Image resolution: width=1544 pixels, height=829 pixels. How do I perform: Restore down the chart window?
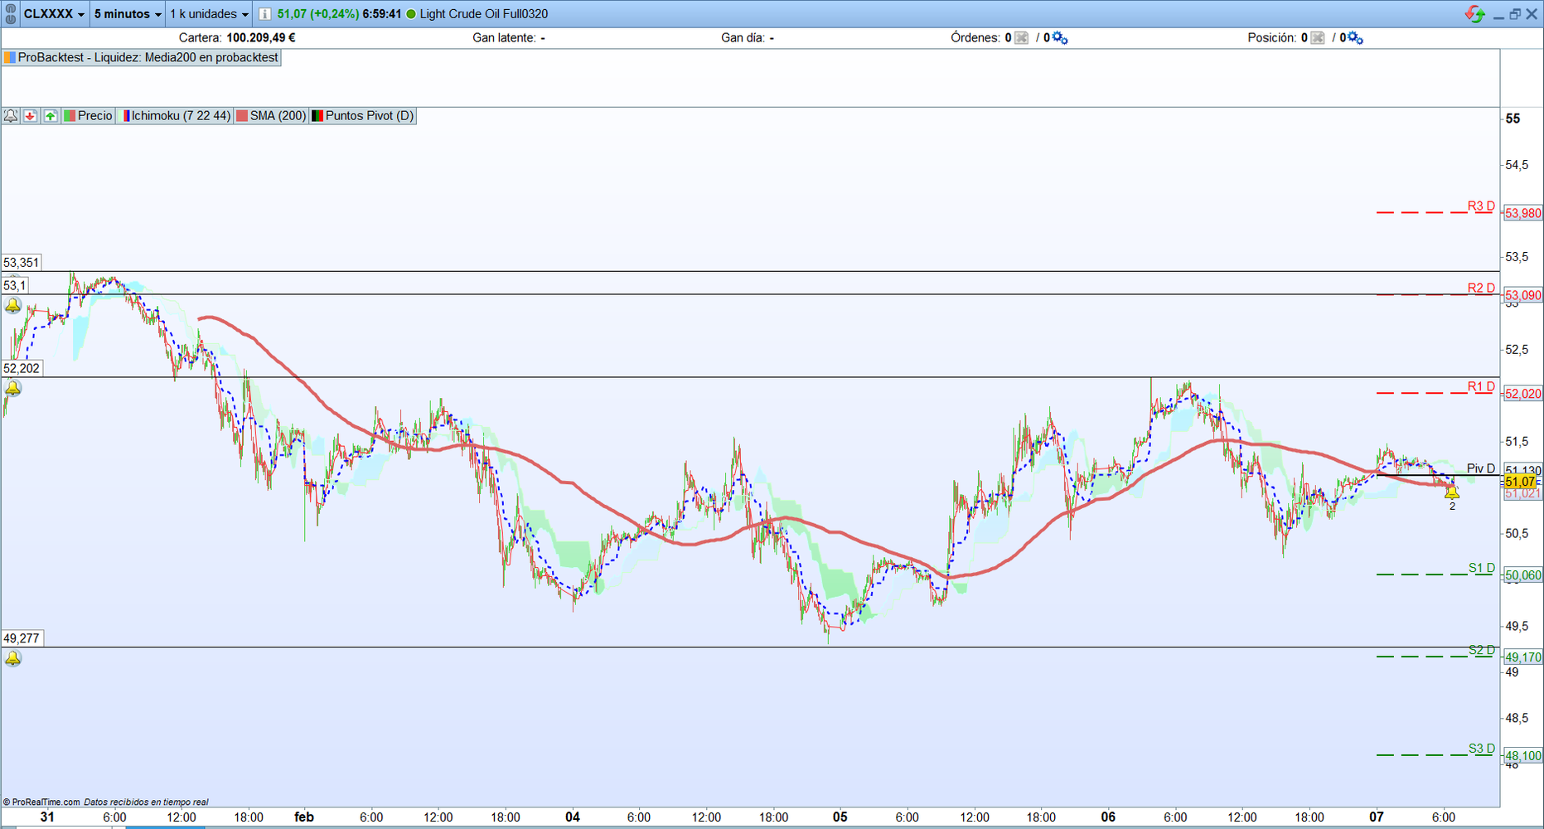click(x=1515, y=14)
